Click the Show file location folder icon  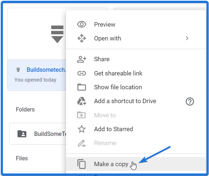(82, 87)
